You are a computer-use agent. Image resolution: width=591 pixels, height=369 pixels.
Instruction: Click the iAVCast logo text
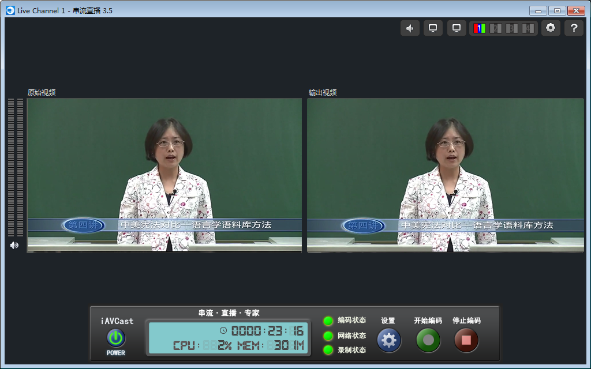[117, 321]
